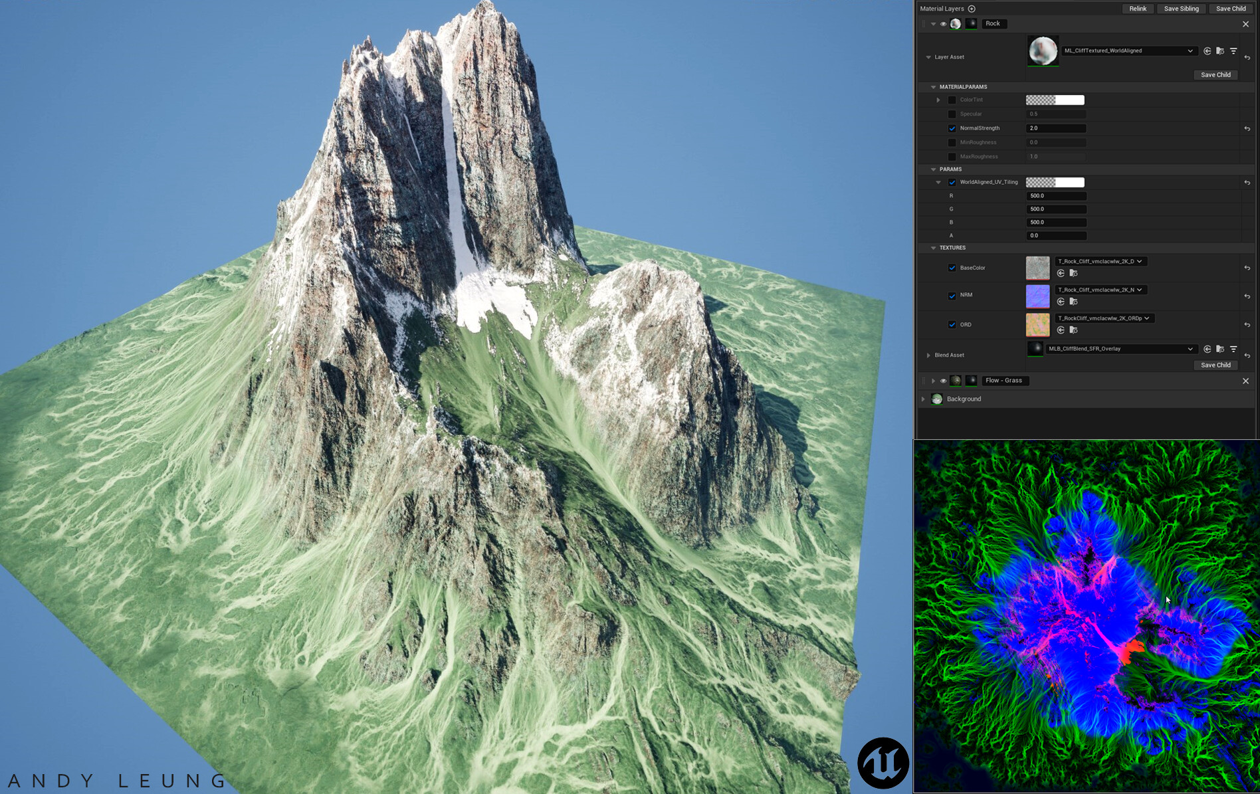Use selected asset for Layer Asset
1260x794 pixels.
(1207, 51)
